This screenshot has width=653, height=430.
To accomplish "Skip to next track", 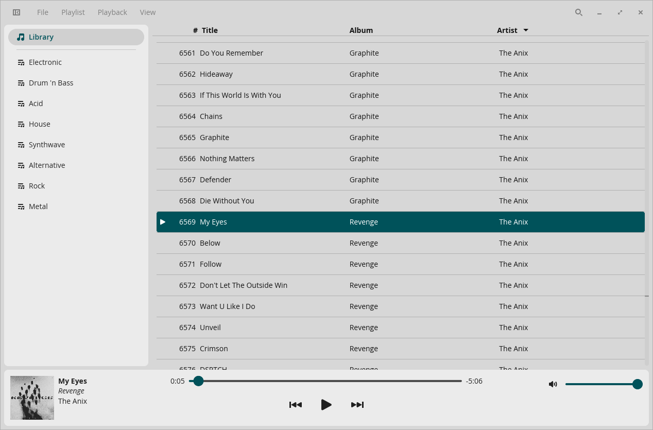I will pyautogui.click(x=357, y=405).
